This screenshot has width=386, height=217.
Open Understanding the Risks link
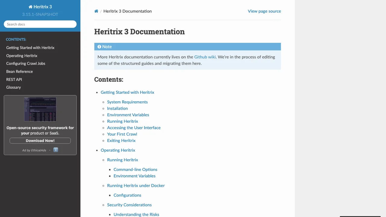pos(136,214)
